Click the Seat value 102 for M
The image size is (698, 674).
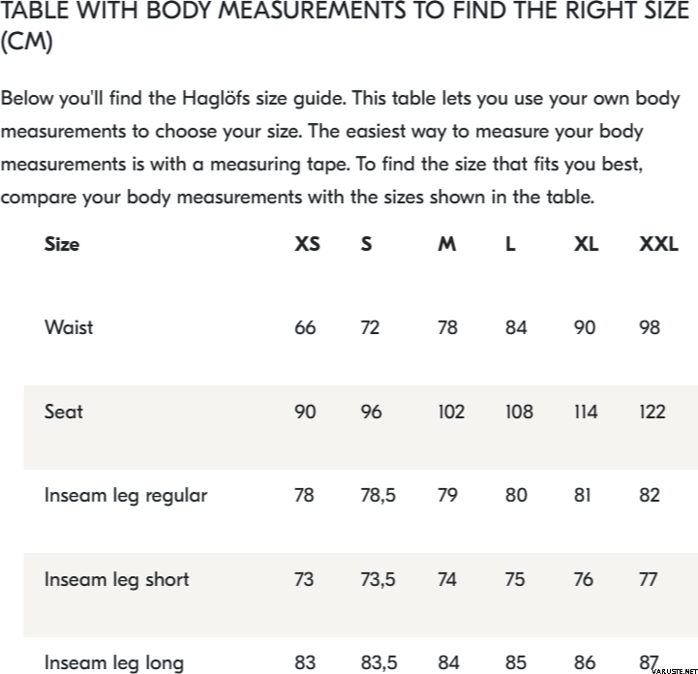click(x=451, y=412)
